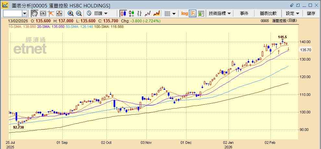This screenshot has width=321, height=149.
Task: Click the 140.00 price axis label
Action: click(x=305, y=42)
